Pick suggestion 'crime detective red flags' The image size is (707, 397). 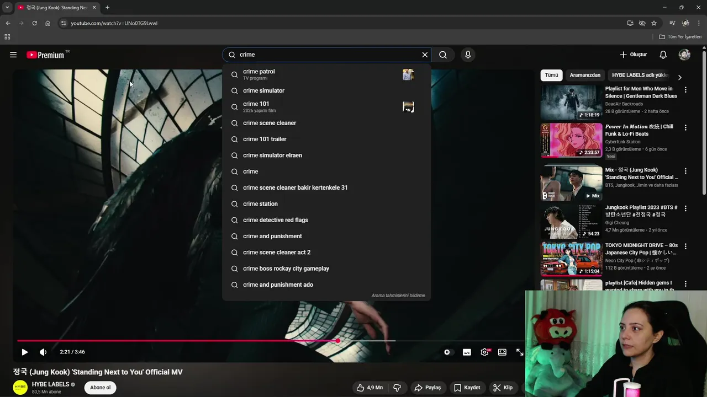coord(326,220)
